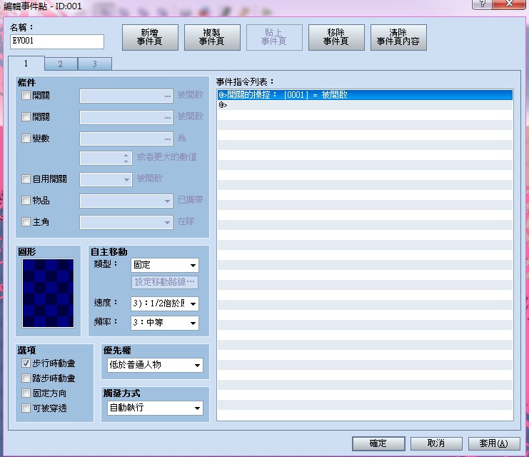529x457 pixels.
Task: Check the 固定方向 option
Action: pos(26,393)
